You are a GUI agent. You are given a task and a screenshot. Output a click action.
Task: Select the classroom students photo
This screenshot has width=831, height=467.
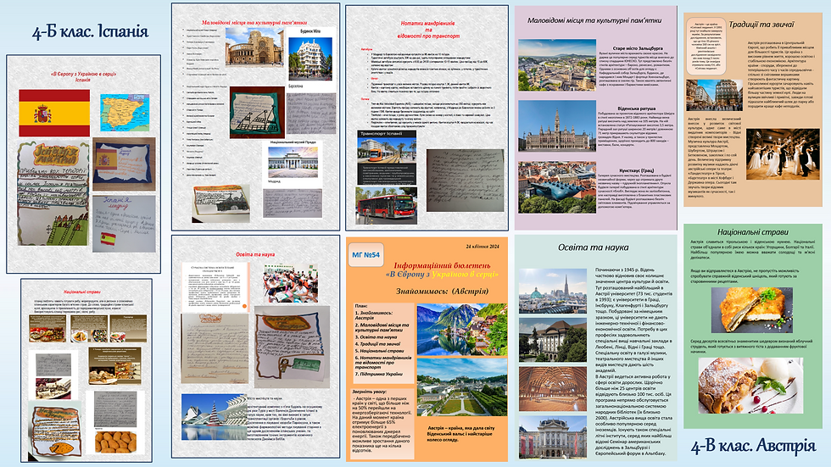290,283
